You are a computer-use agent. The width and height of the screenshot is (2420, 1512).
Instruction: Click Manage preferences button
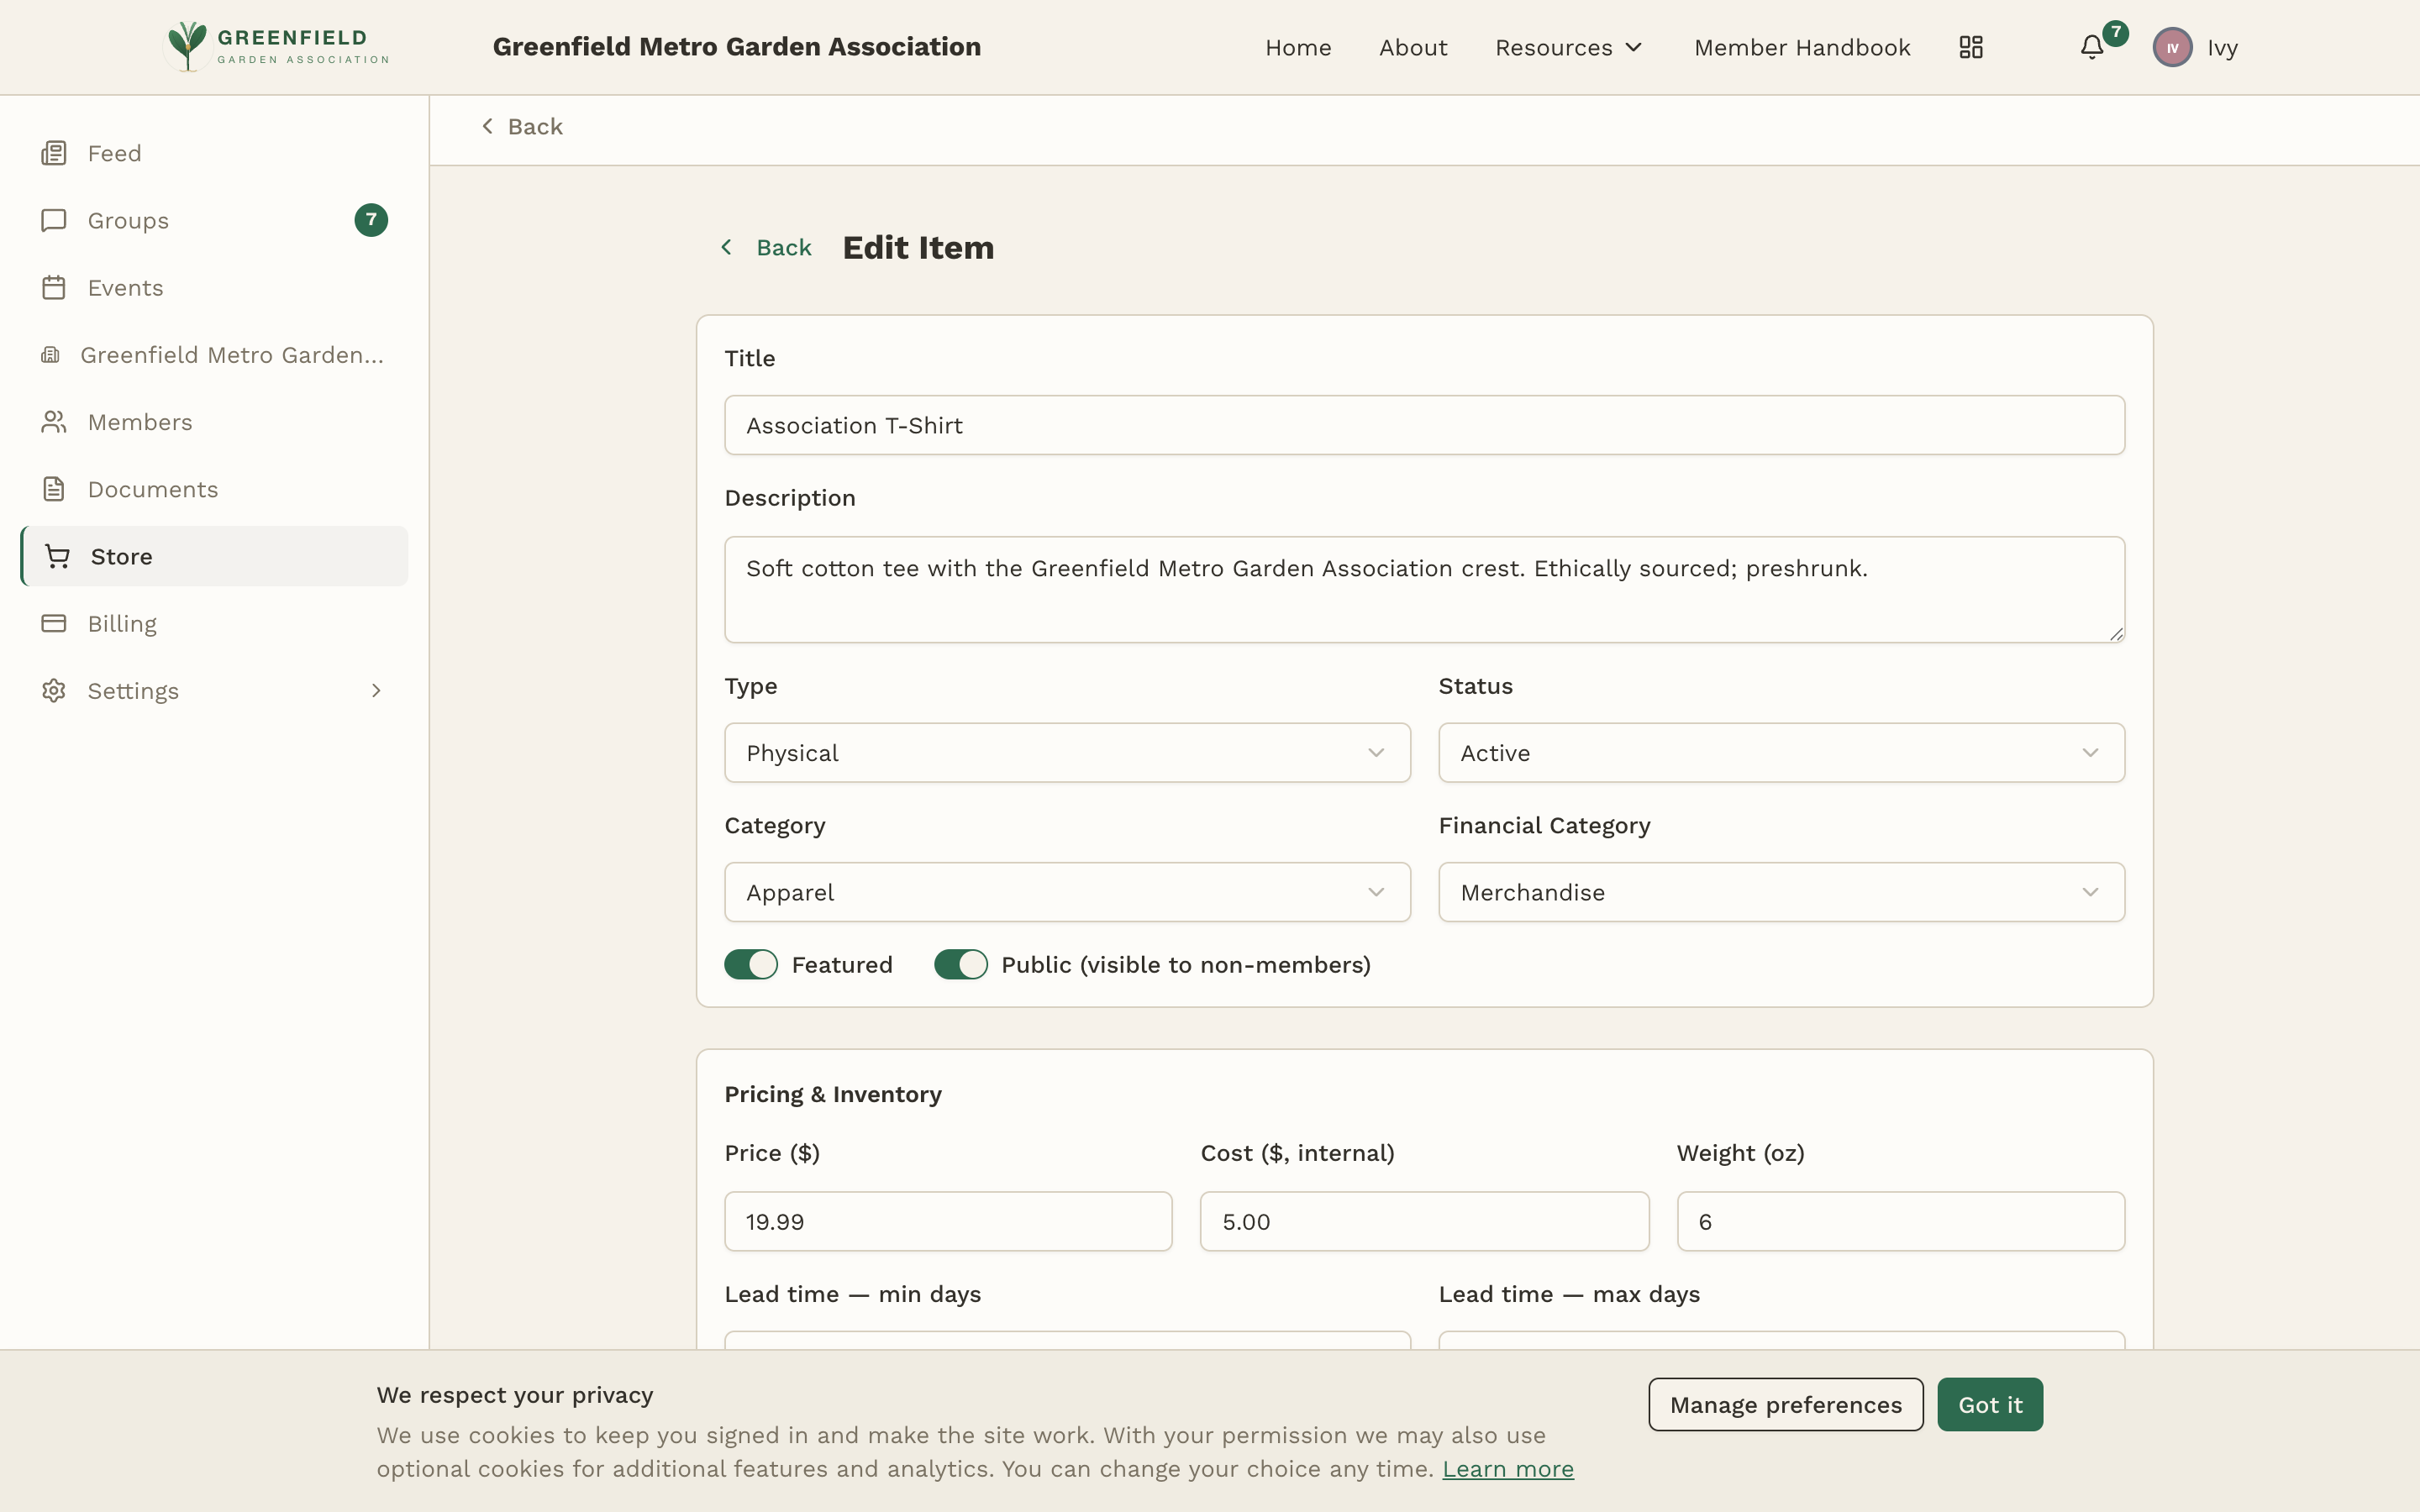[1785, 1404]
